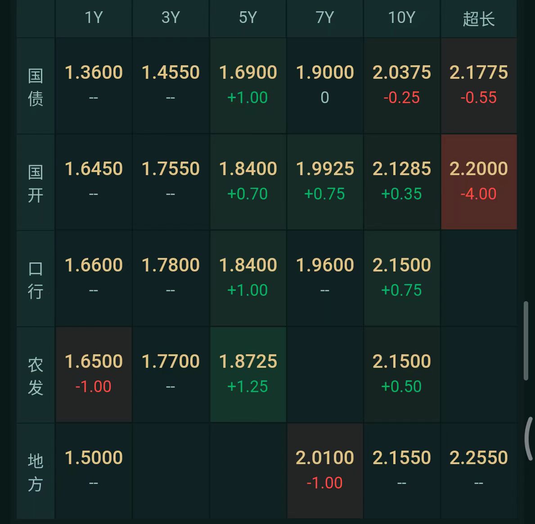Open the 地方 row label

(x=36, y=471)
